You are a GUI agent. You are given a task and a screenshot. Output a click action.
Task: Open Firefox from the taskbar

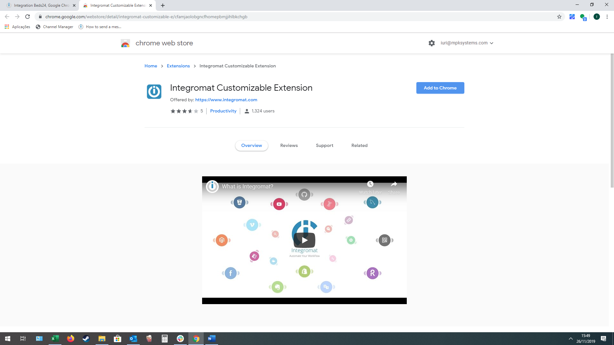(x=71, y=339)
